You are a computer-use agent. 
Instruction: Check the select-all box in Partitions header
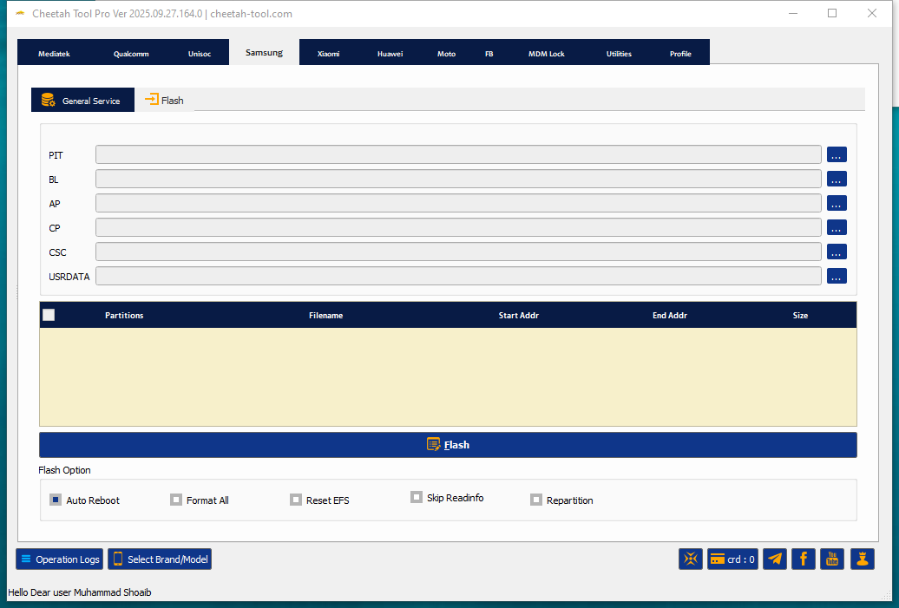point(49,314)
